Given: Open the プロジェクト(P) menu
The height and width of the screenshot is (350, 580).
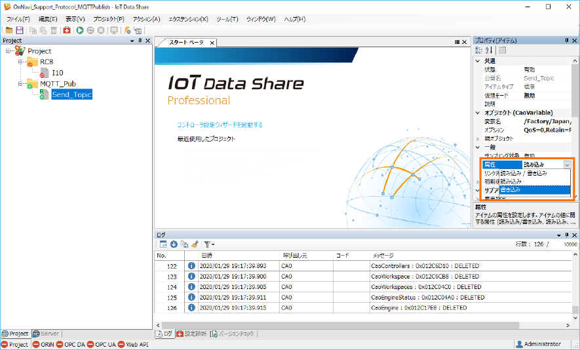Looking at the screenshot, I should click(108, 19).
